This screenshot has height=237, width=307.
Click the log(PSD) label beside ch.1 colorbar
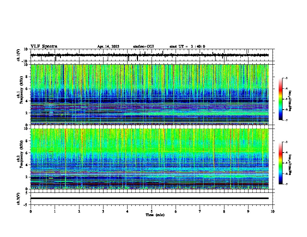pos(290,101)
